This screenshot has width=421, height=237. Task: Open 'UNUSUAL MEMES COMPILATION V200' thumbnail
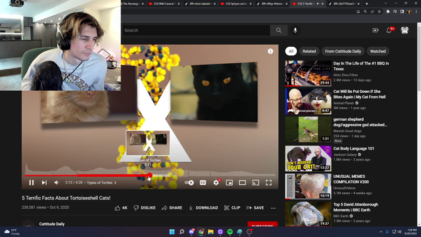click(308, 186)
